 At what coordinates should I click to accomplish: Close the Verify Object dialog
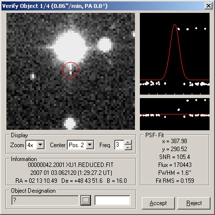209,6
